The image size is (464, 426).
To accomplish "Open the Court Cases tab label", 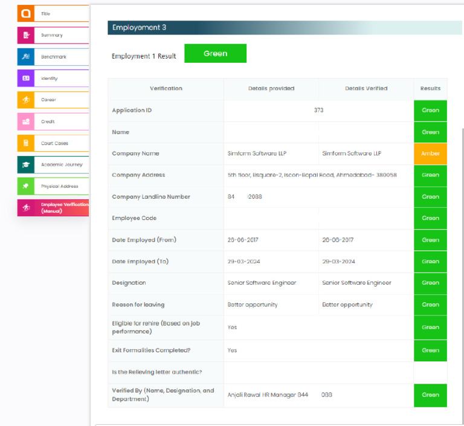I will tap(54, 143).
